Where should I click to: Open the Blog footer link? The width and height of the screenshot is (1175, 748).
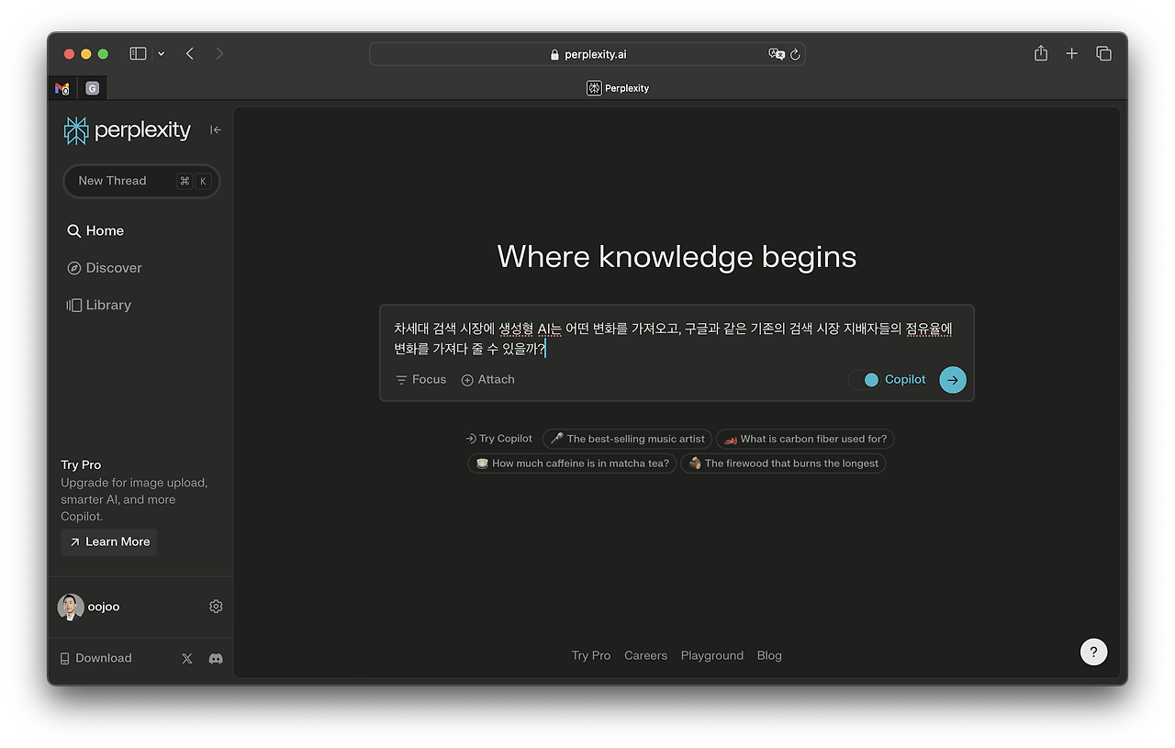coord(769,655)
